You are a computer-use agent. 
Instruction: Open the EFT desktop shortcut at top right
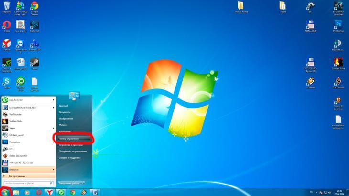(311, 7)
